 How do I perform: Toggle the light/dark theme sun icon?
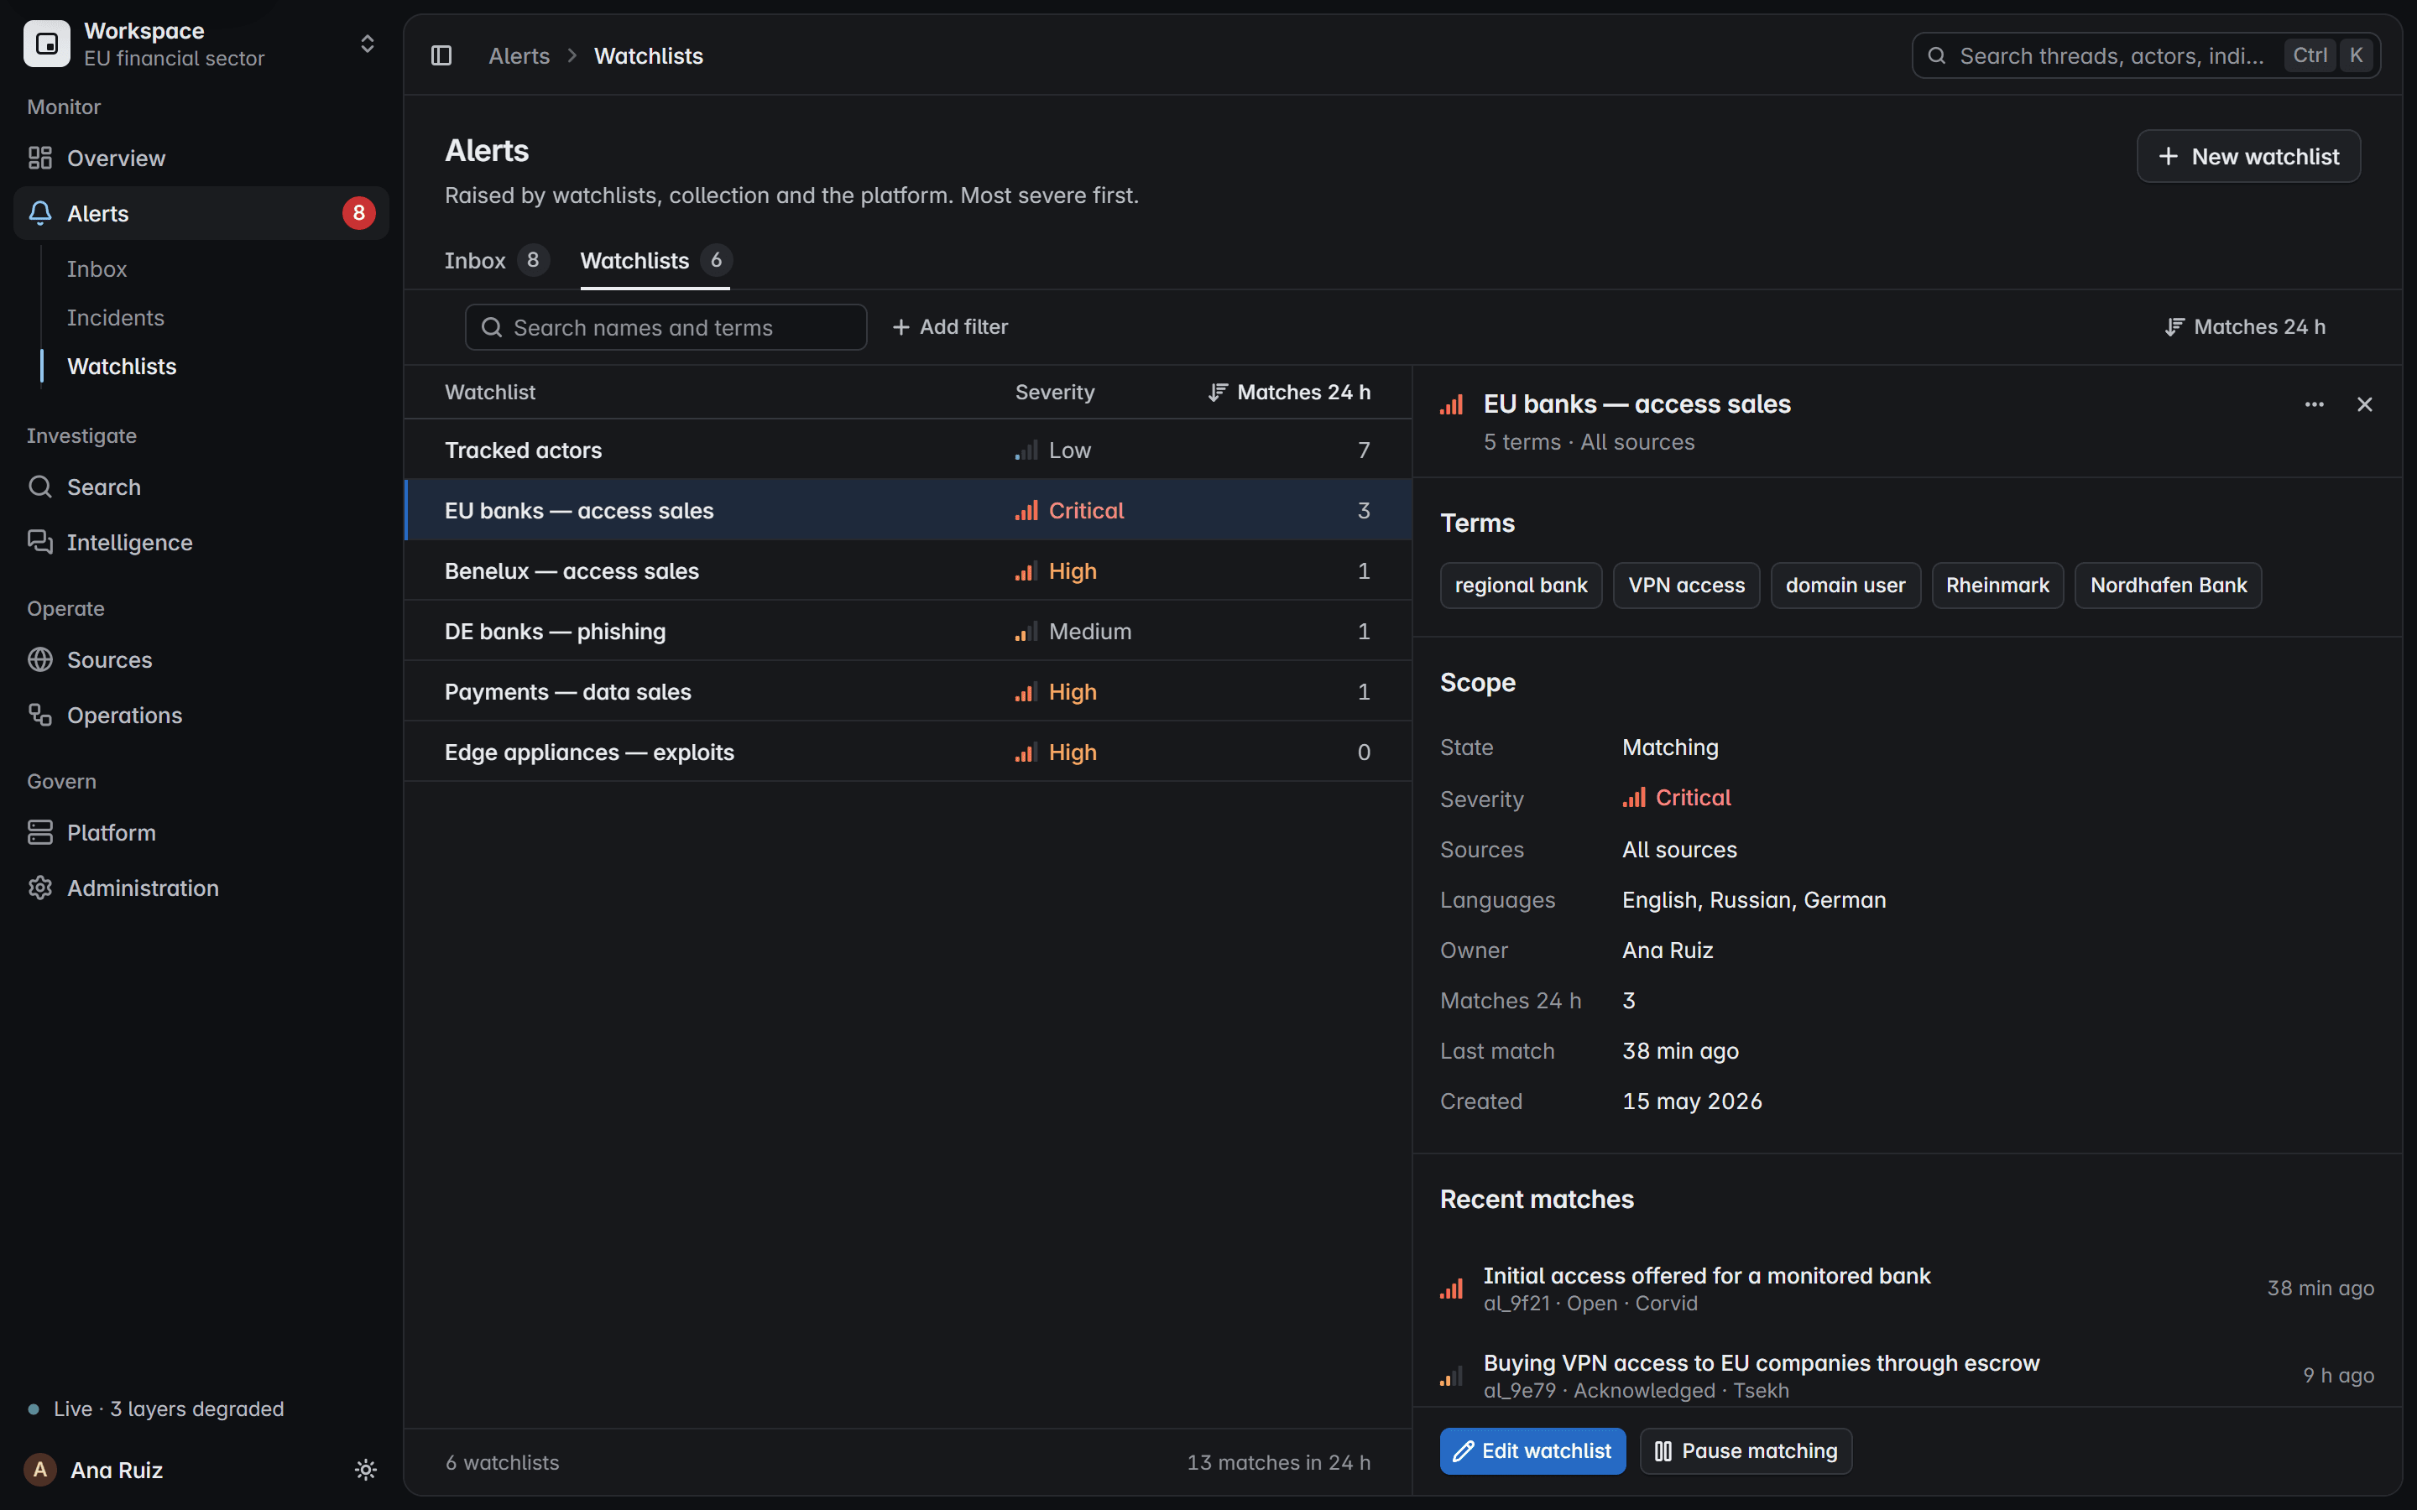coord(366,1469)
